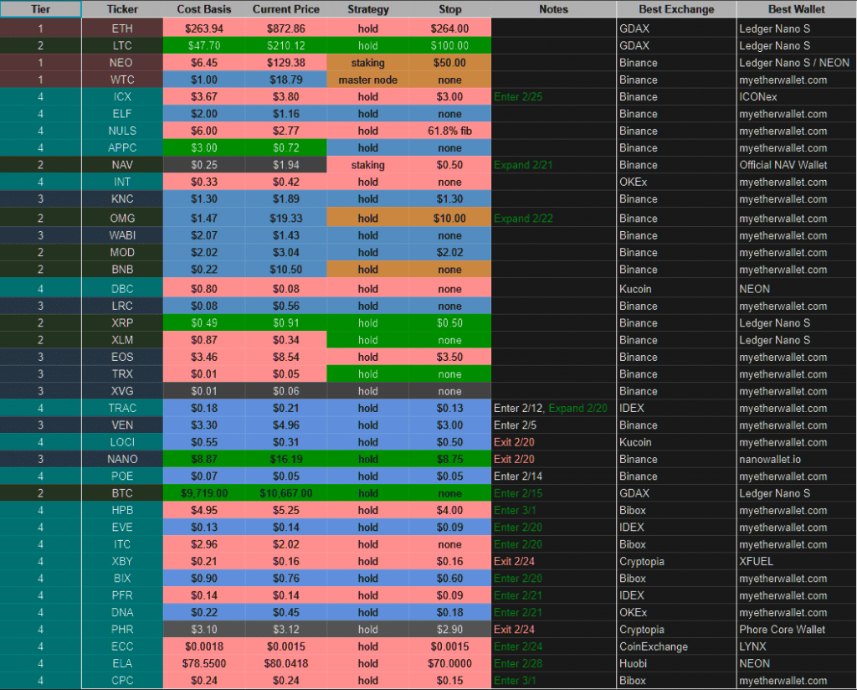Click the BNB ticker cell
857x690 pixels.
(x=122, y=270)
